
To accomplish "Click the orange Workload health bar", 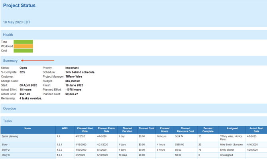I will (x=24, y=46).
